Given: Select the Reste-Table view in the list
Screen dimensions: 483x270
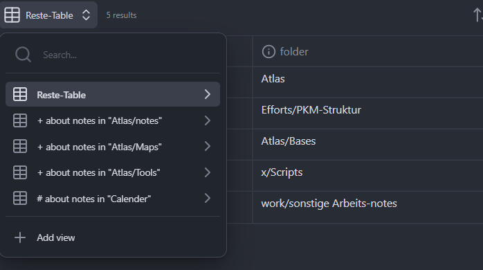Looking at the screenshot, I should click(x=113, y=94).
